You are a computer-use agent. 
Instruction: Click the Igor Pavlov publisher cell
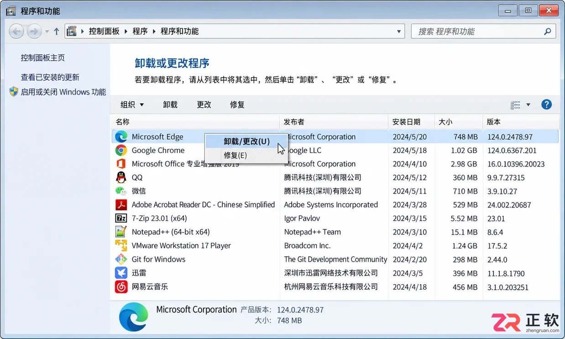[x=302, y=218]
